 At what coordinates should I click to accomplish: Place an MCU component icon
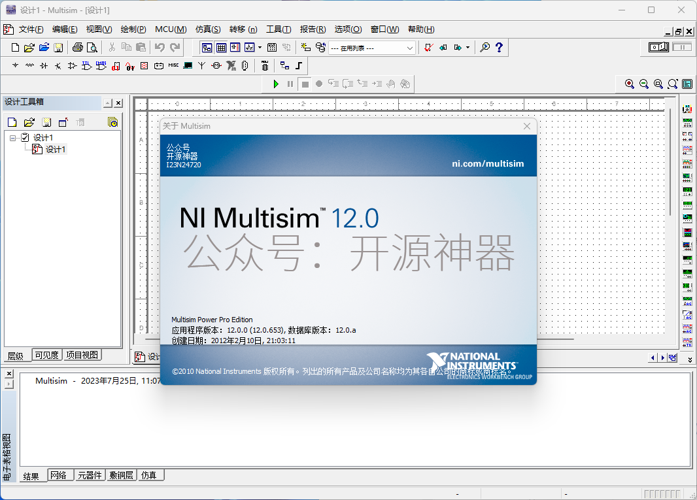tap(265, 66)
